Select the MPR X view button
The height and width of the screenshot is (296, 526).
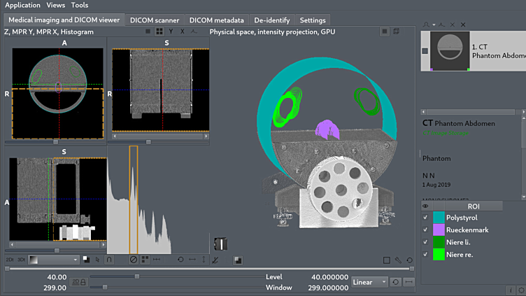click(x=183, y=31)
